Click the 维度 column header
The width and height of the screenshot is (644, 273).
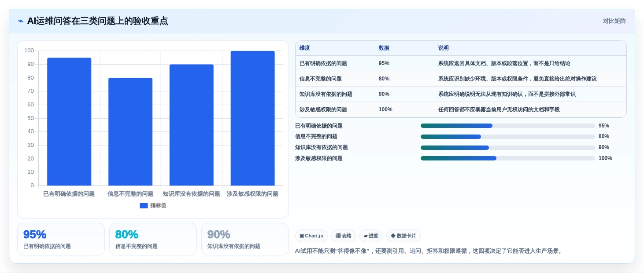point(305,48)
